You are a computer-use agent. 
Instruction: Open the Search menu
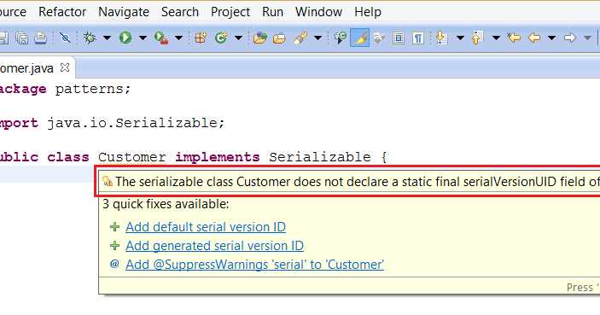(180, 12)
